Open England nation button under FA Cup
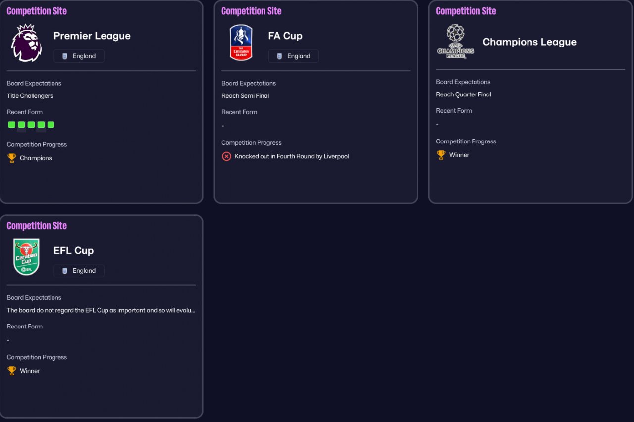 click(294, 56)
